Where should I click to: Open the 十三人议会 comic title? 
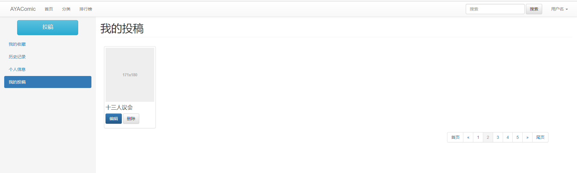(x=119, y=108)
